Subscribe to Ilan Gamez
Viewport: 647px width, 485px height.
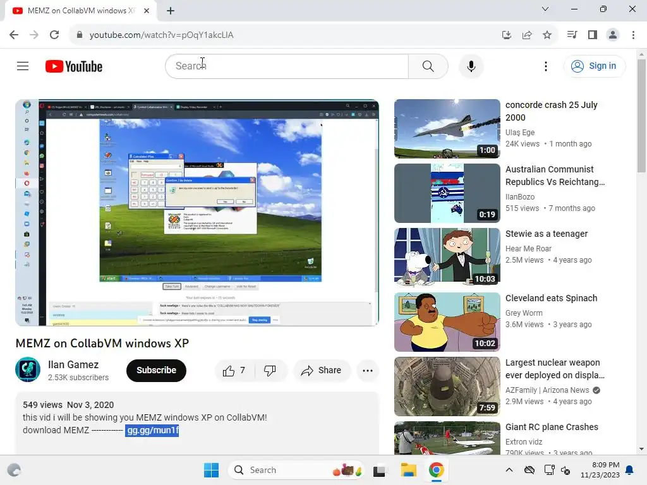[157, 370]
